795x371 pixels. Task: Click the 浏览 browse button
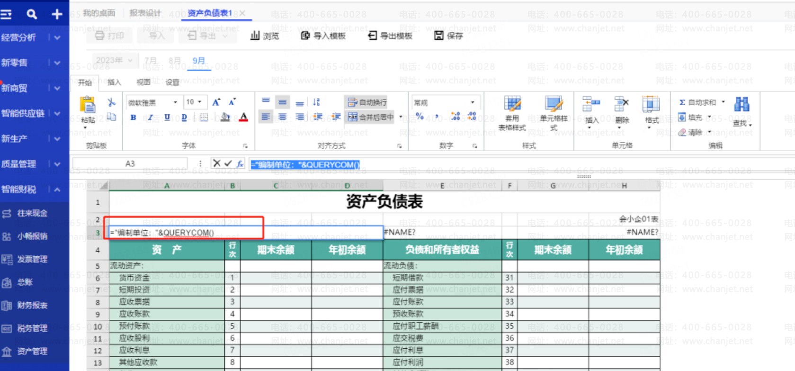265,36
